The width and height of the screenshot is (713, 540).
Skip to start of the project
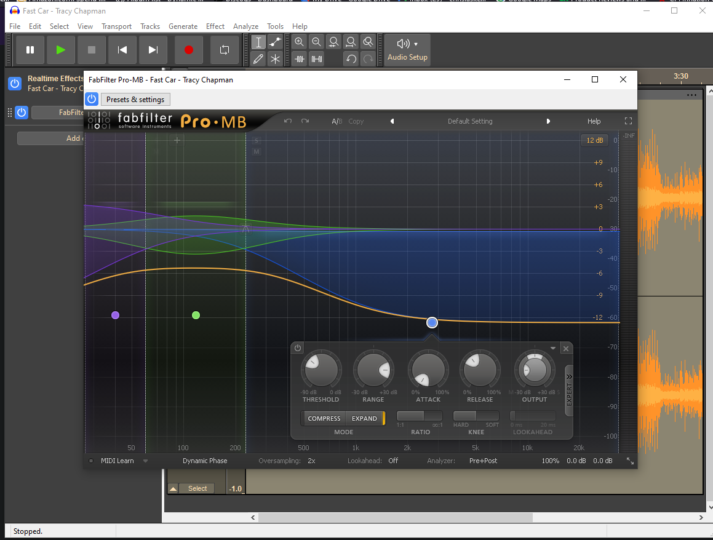point(122,50)
